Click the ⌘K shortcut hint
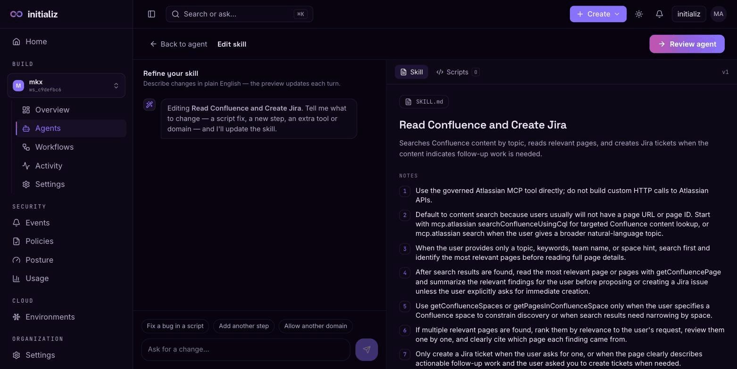Image resolution: width=737 pixels, height=369 pixels. (301, 14)
